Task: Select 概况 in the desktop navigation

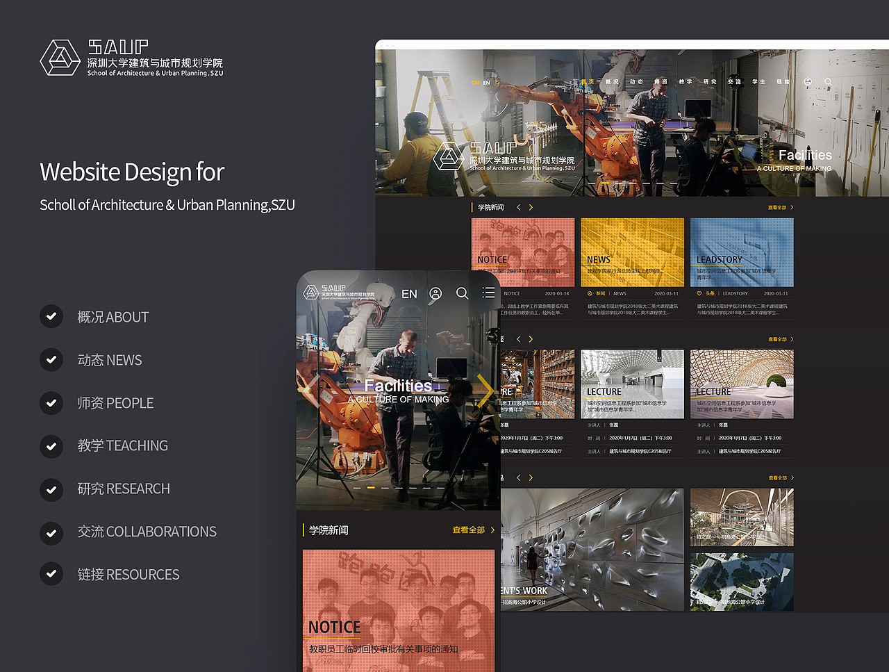Action: coord(612,82)
